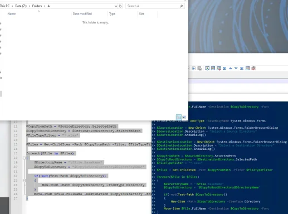Click script line '$Files = Get-ChildItem' on line 15
The height and width of the screenshot is (214, 288).
tap(89, 144)
